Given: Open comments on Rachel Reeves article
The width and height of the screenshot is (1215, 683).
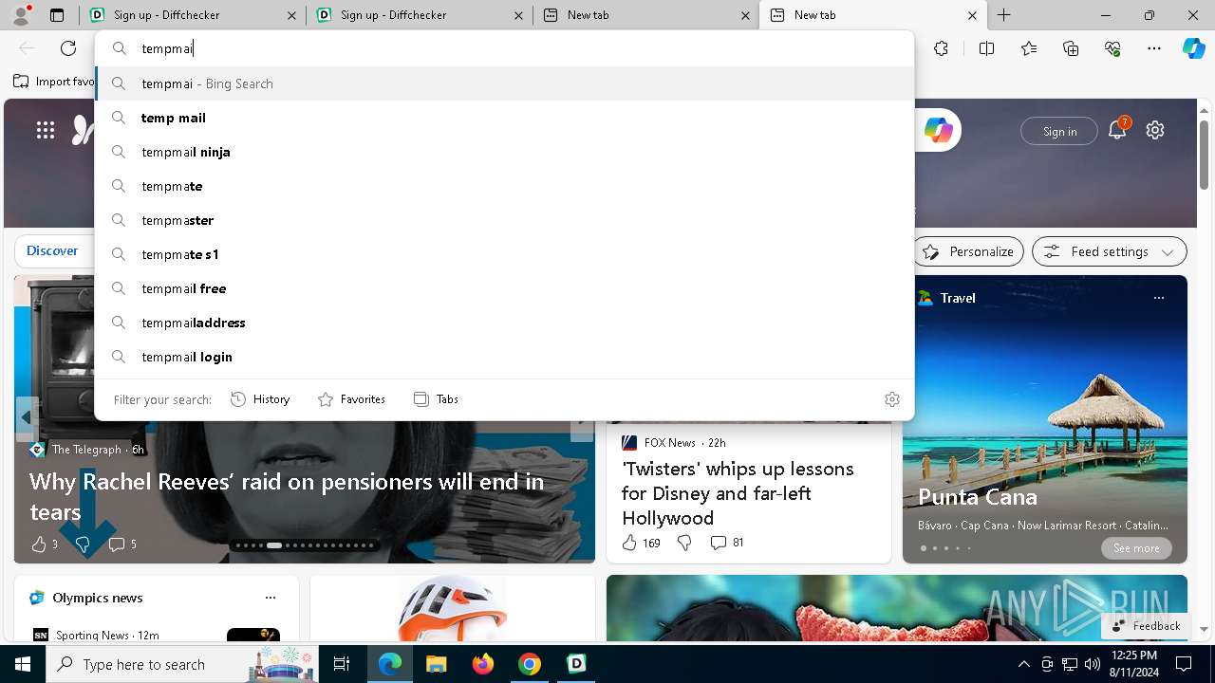Looking at the screenshot, I should 122,544.
